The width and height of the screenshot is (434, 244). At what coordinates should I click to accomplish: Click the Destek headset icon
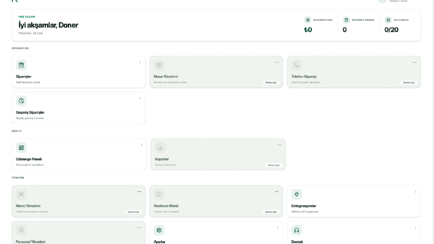click(x=297, y=230)
